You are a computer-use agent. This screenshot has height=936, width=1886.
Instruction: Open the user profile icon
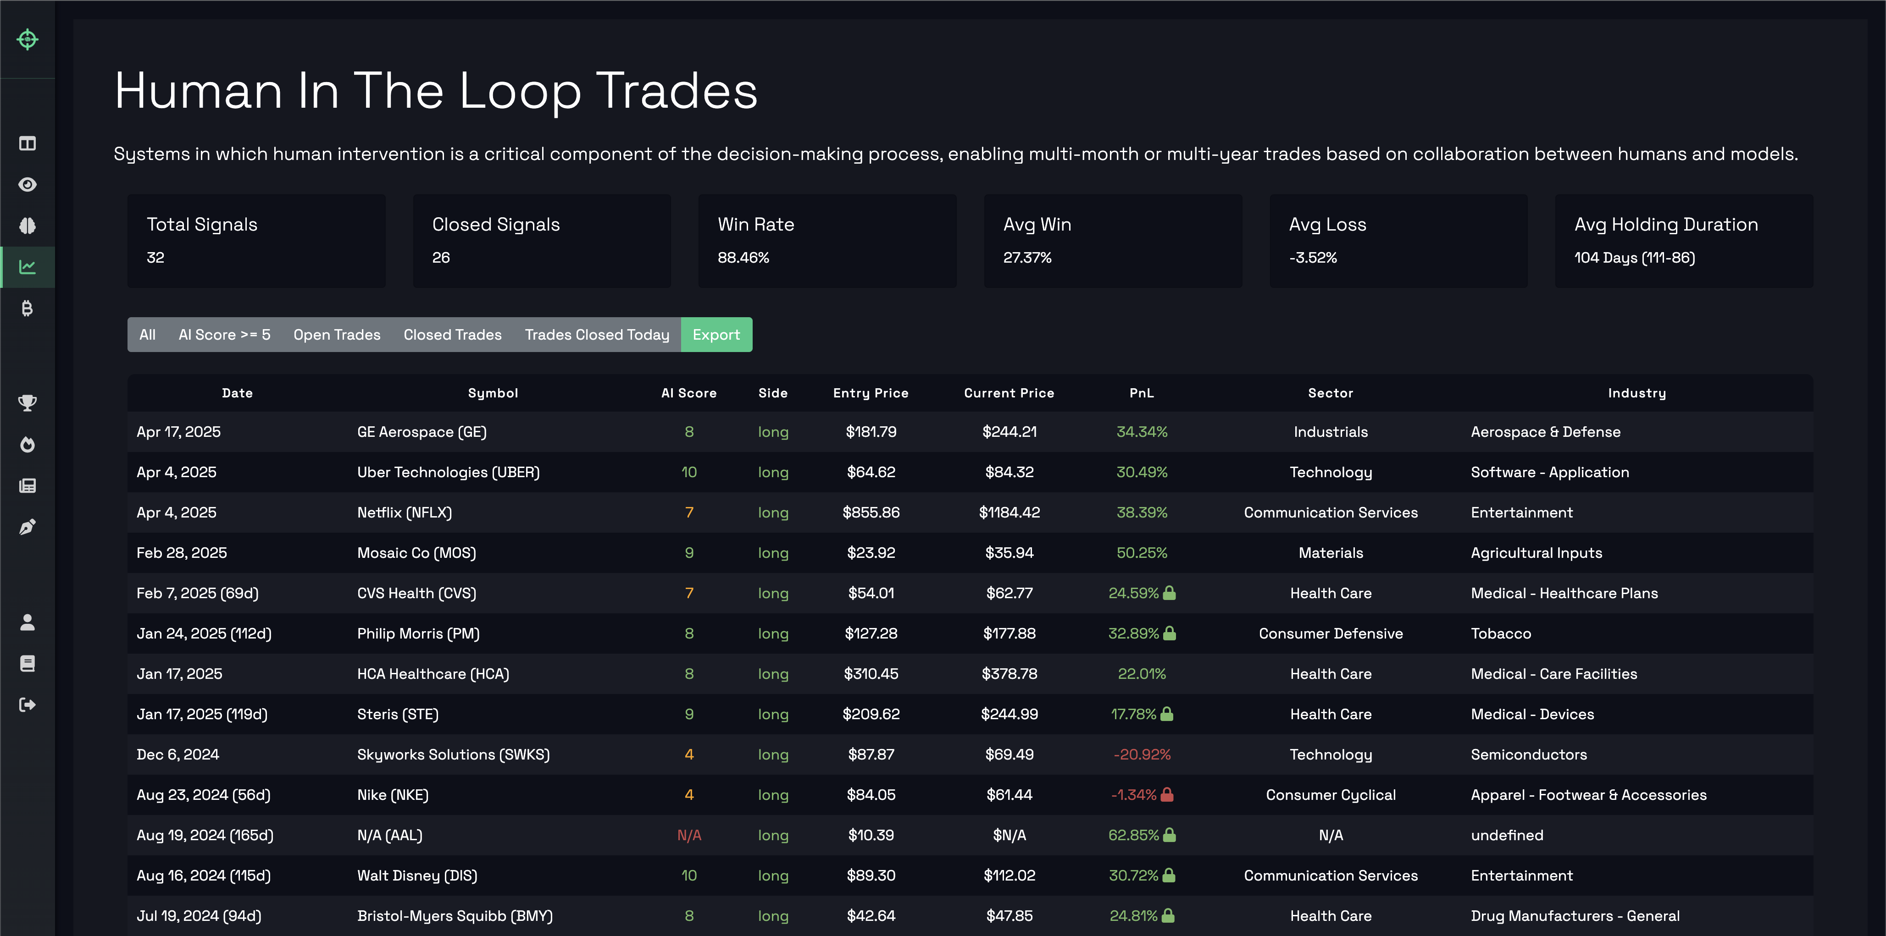(x=27, y=622)
